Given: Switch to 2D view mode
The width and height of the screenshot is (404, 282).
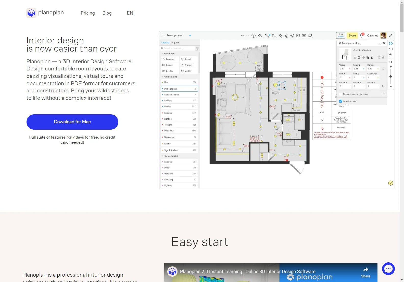Looking at the screenshot, I should [x=390, y=44].
